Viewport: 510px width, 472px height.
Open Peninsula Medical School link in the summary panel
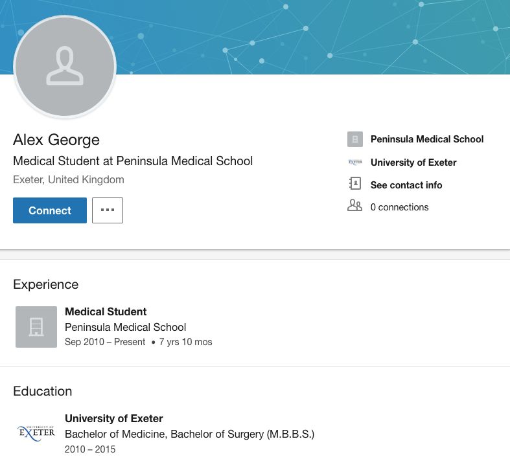click(427, 139)
